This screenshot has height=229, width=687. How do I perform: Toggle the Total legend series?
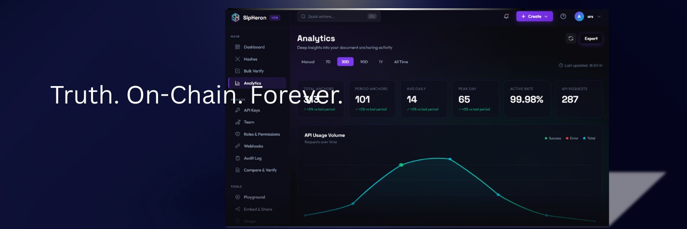tap(589, 138)
